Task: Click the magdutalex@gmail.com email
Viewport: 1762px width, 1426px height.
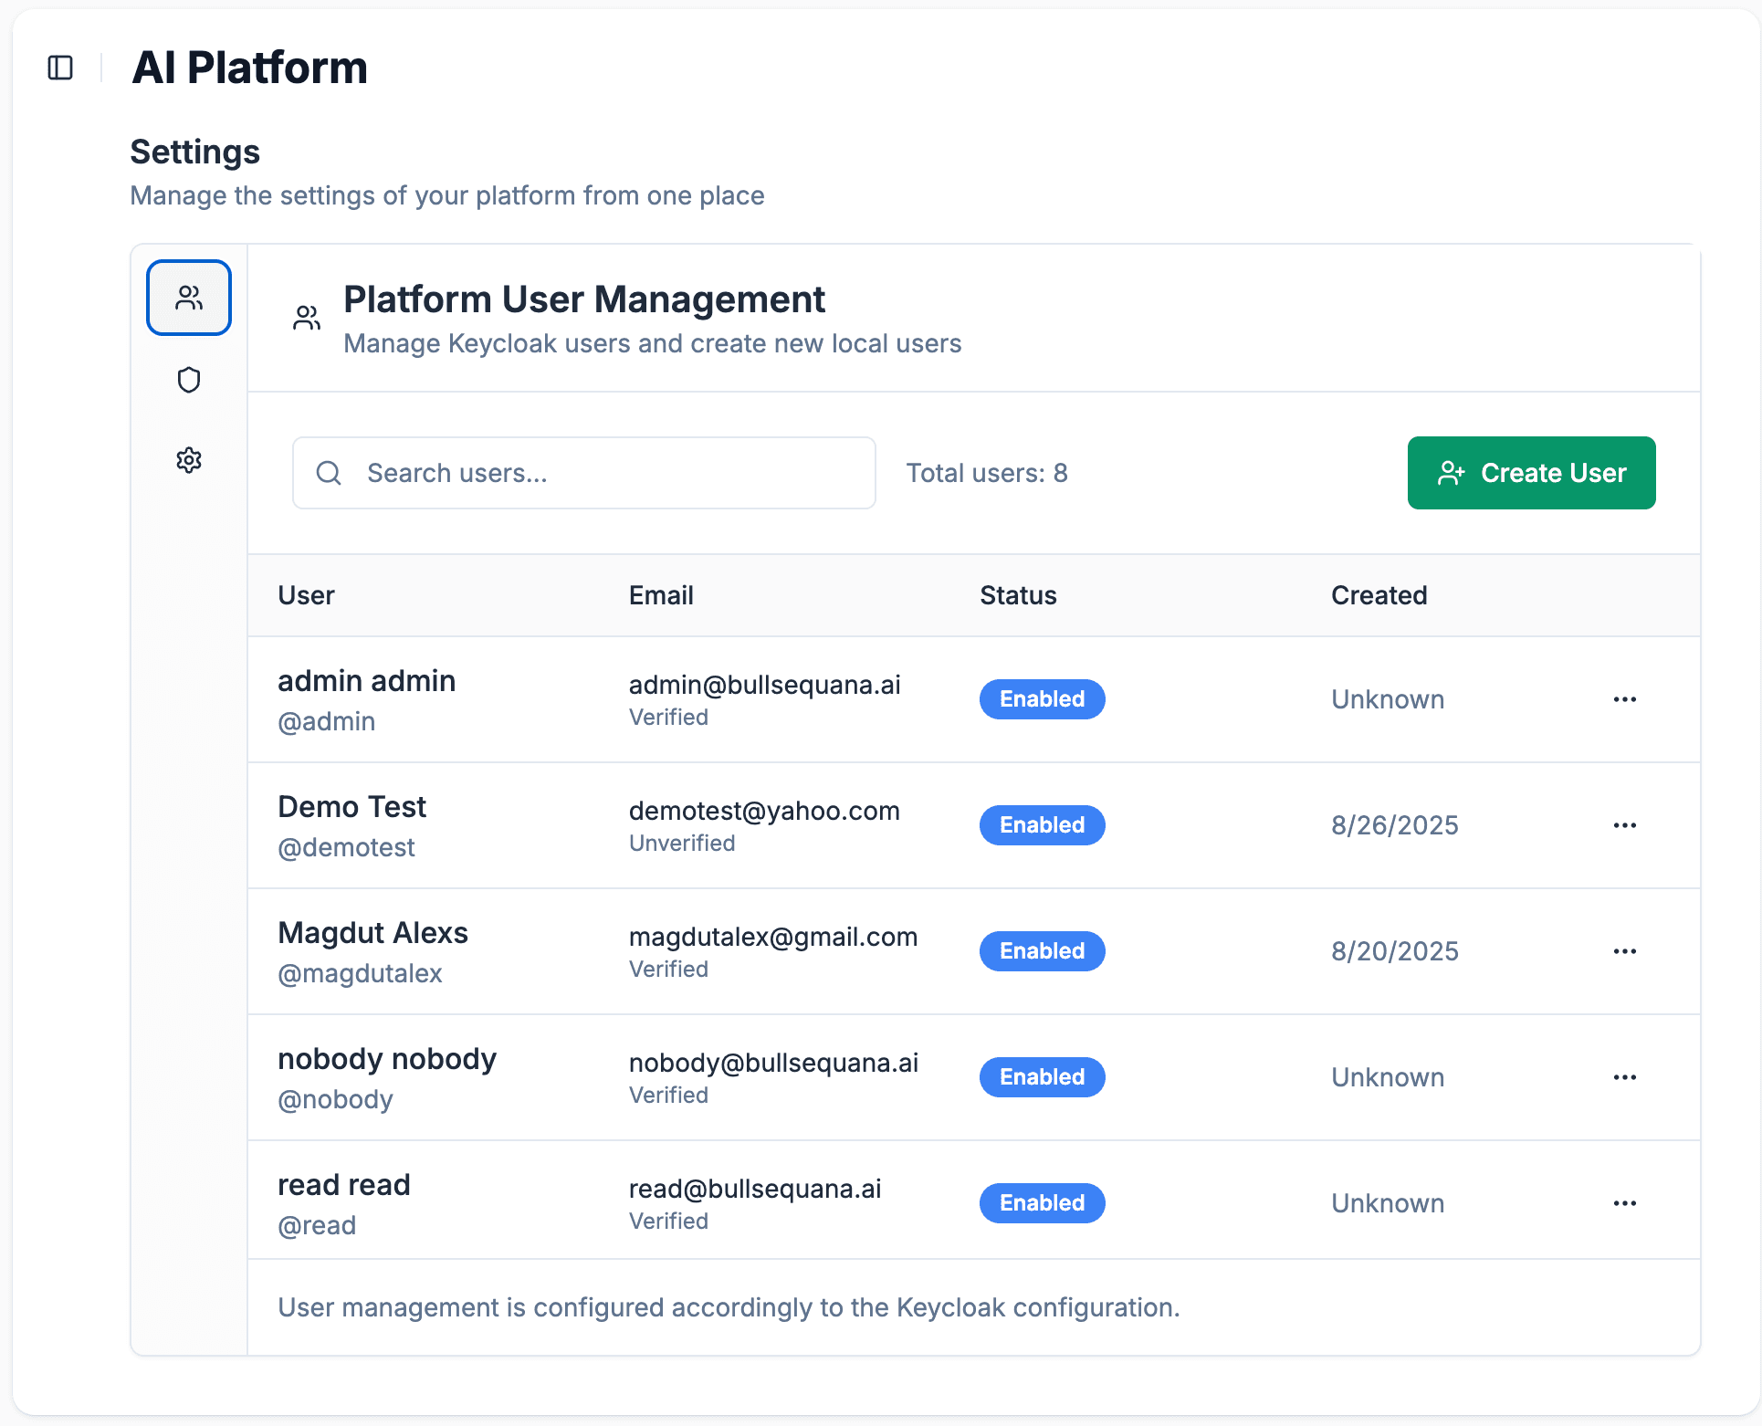Action: click(772, 937)
